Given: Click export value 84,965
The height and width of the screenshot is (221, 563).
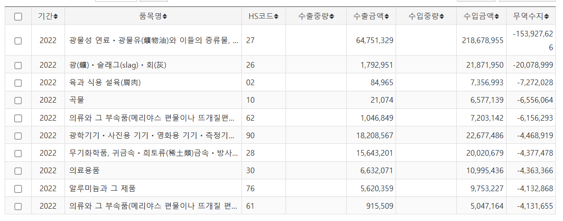Looking at the screenshot, I should click(x=382, y=83).
